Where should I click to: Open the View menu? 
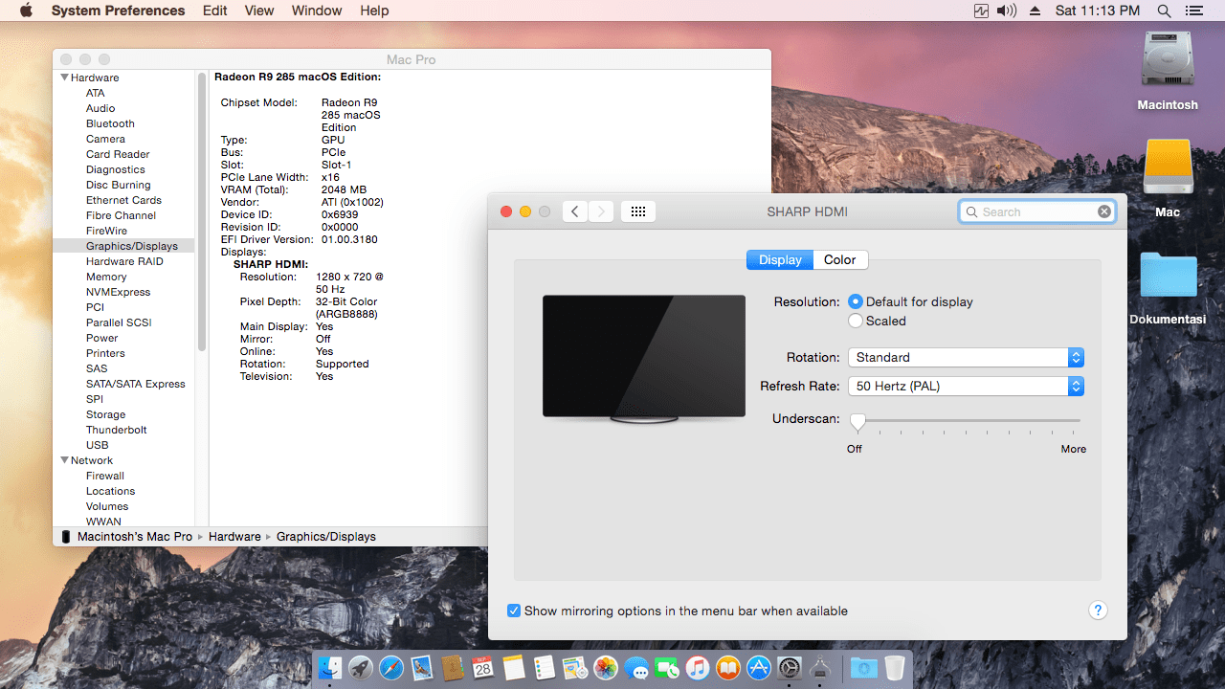(259, 11)
